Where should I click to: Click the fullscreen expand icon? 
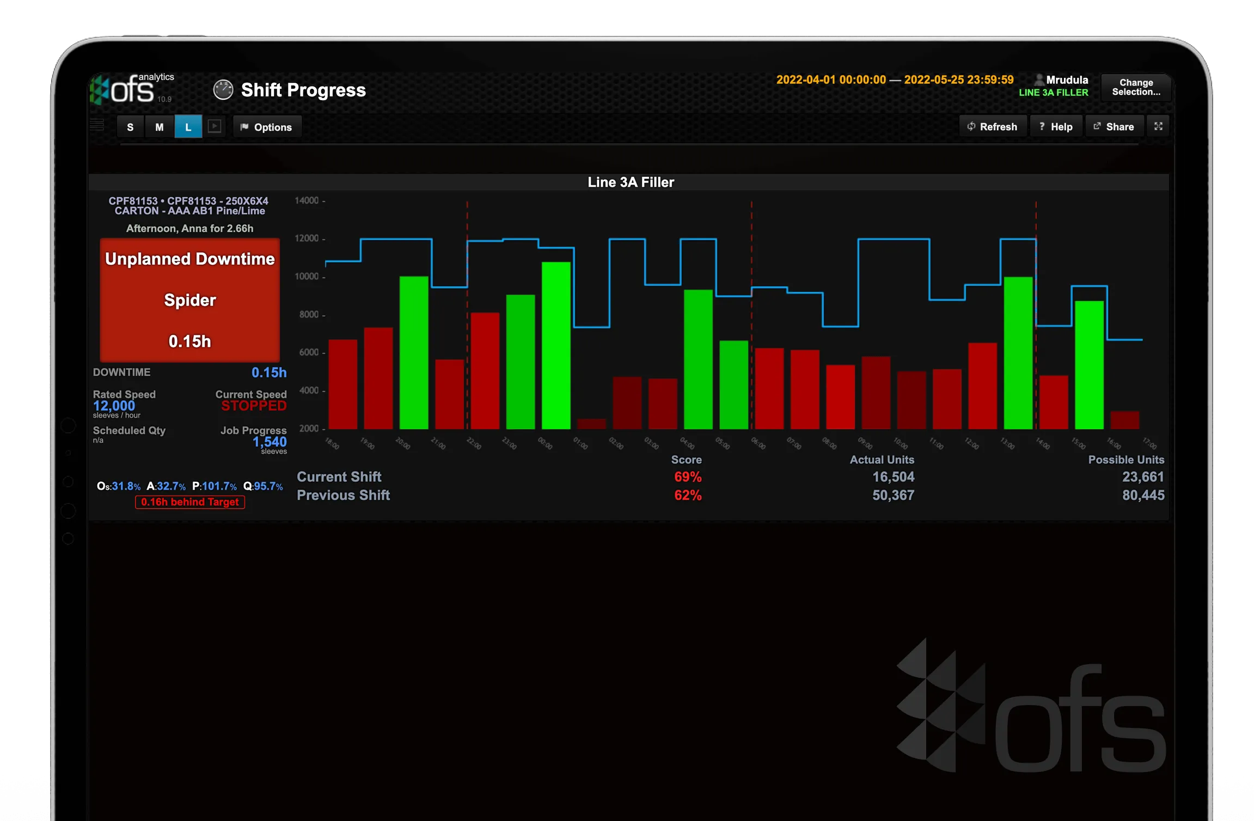pos(1159,126)
